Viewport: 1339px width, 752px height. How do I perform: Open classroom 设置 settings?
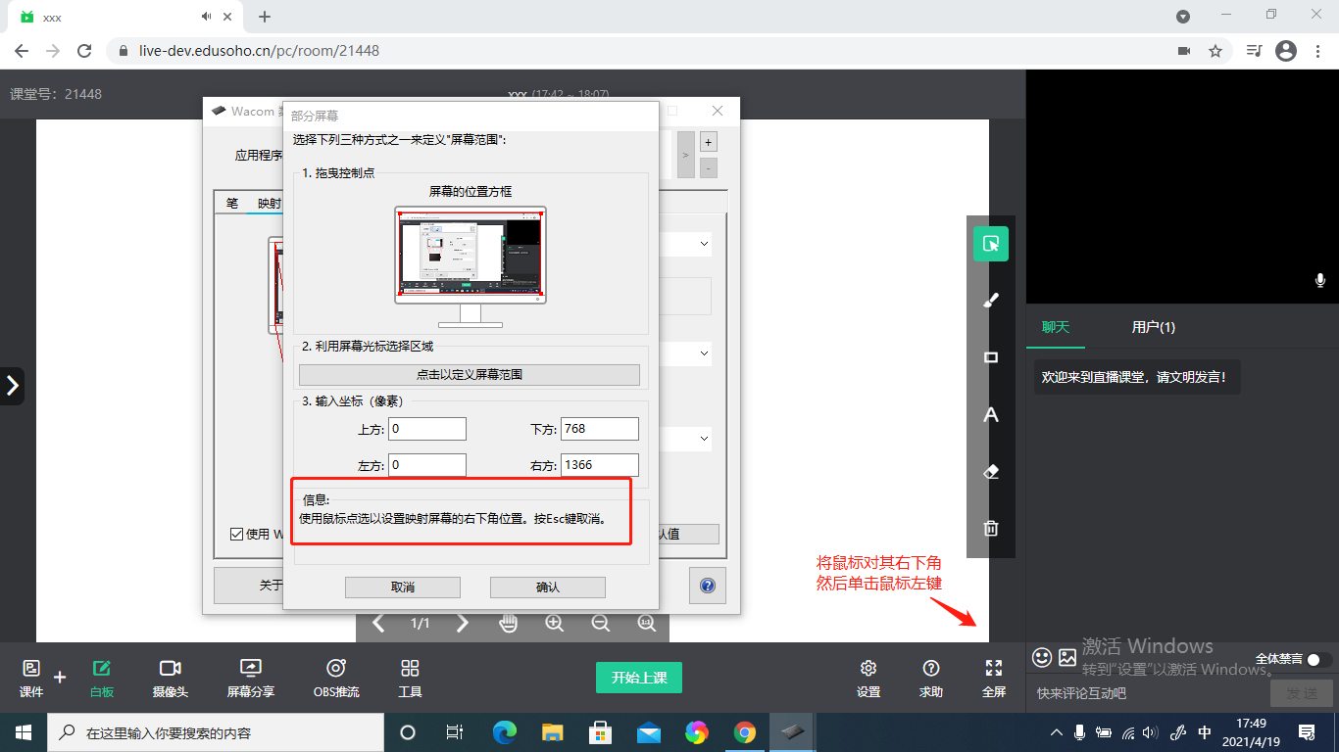[x=868, y=678]
